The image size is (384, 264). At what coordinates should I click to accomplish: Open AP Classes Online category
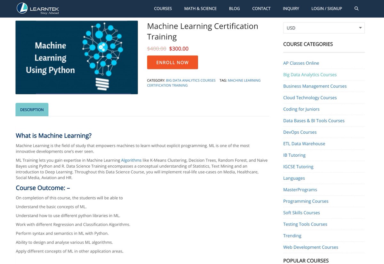click(x=301, y=63)
